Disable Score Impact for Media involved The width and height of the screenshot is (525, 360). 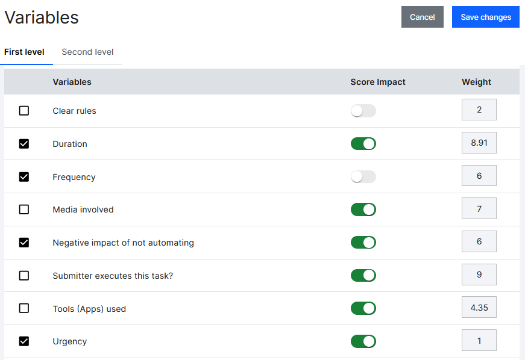click(x=363, y=209)
